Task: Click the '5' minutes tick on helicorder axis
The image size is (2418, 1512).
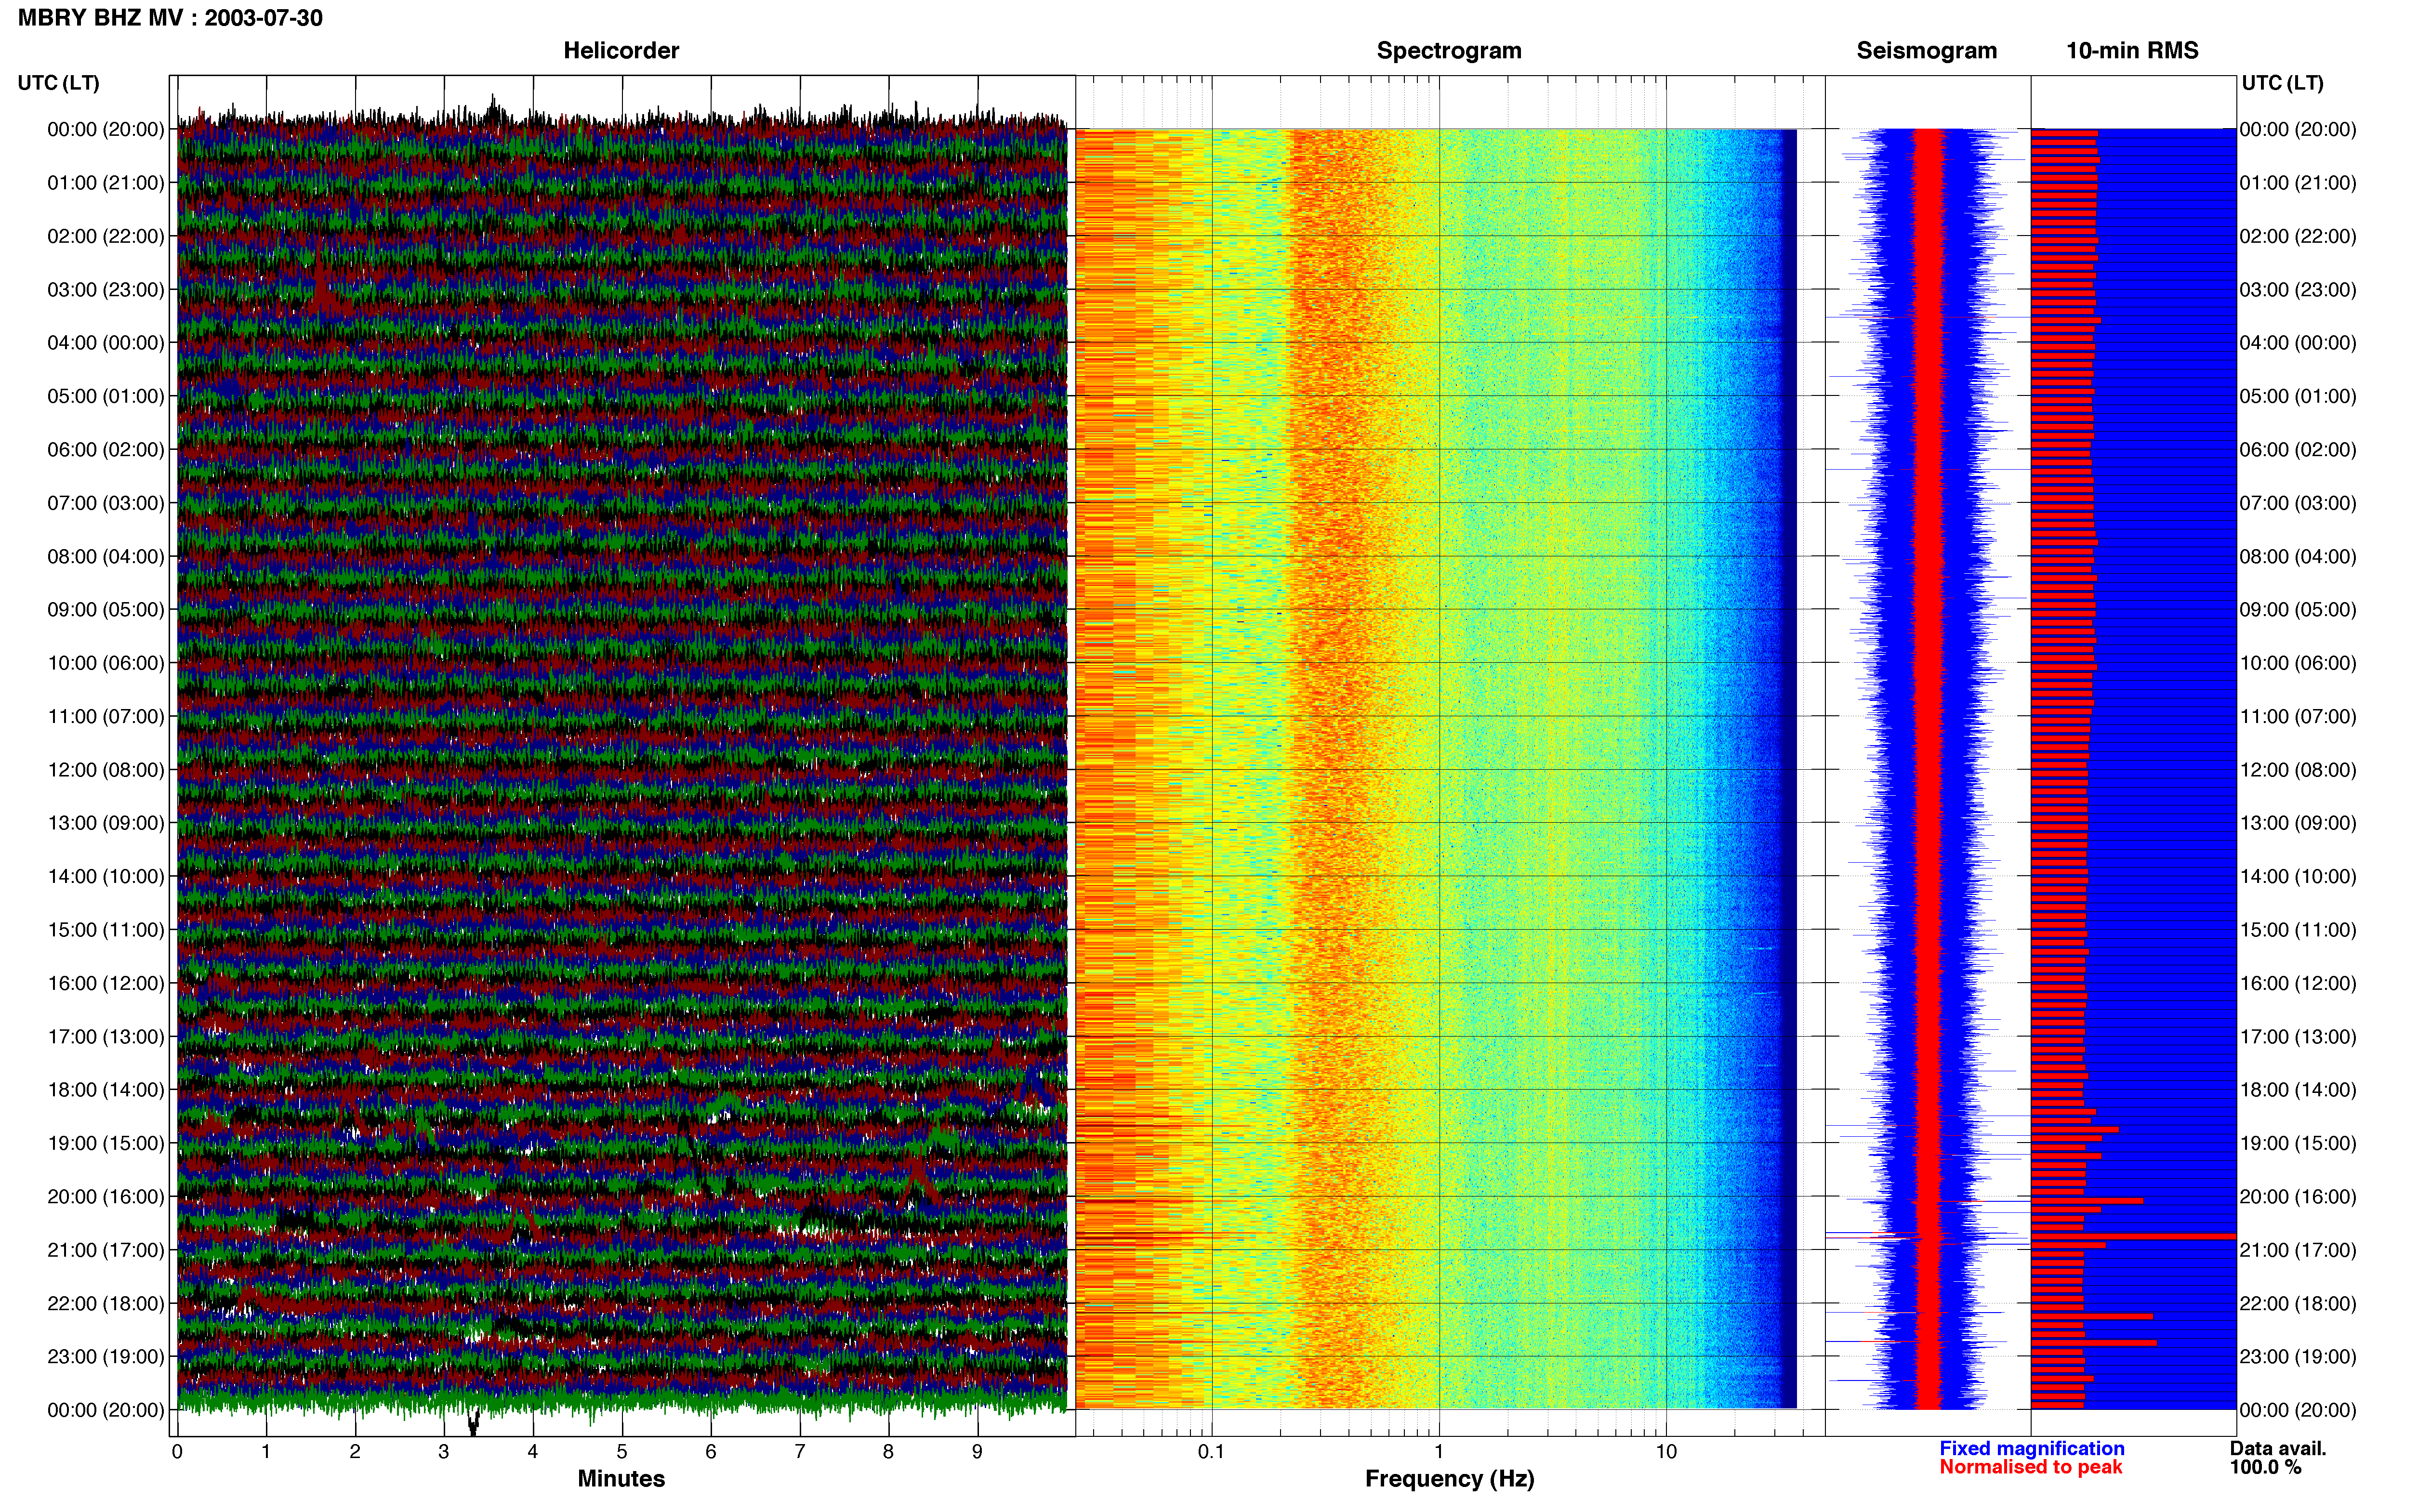Action: (x=622, y=1452)
